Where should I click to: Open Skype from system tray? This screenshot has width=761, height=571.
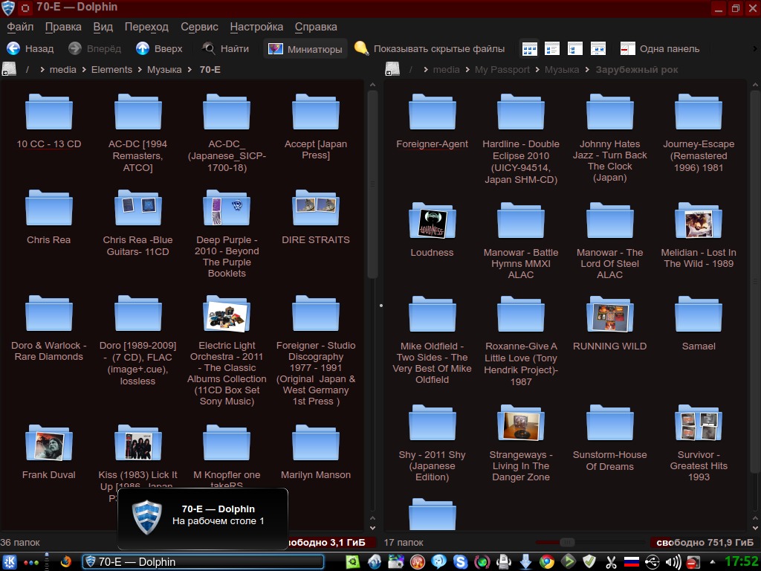click(x=460, y=562)
